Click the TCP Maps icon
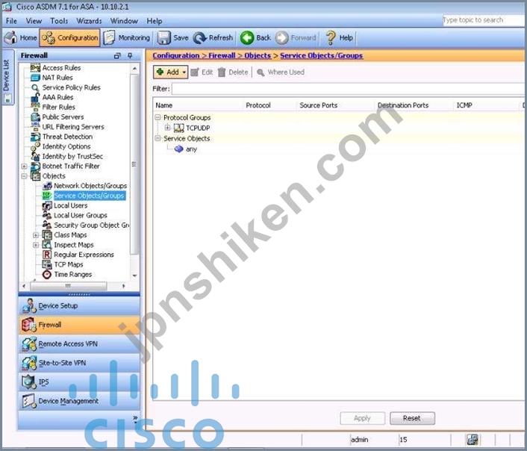 click(47, 264)
